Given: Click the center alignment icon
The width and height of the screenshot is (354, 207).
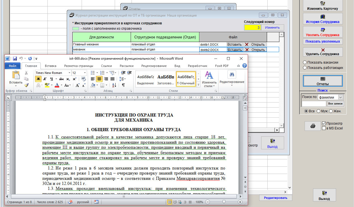Looking at the screenshot, I should coord(99,79).
